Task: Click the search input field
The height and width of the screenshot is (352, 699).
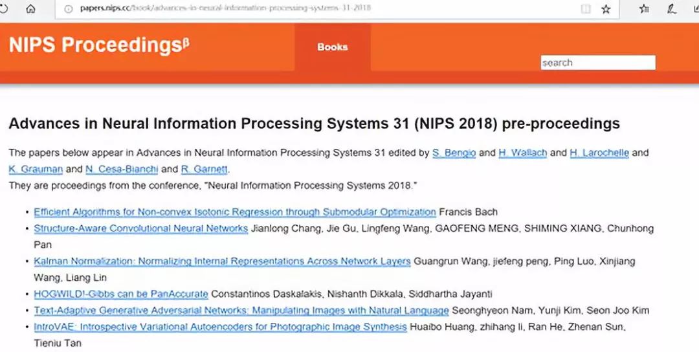Action: pyautogui.click(x=598, y=62)
